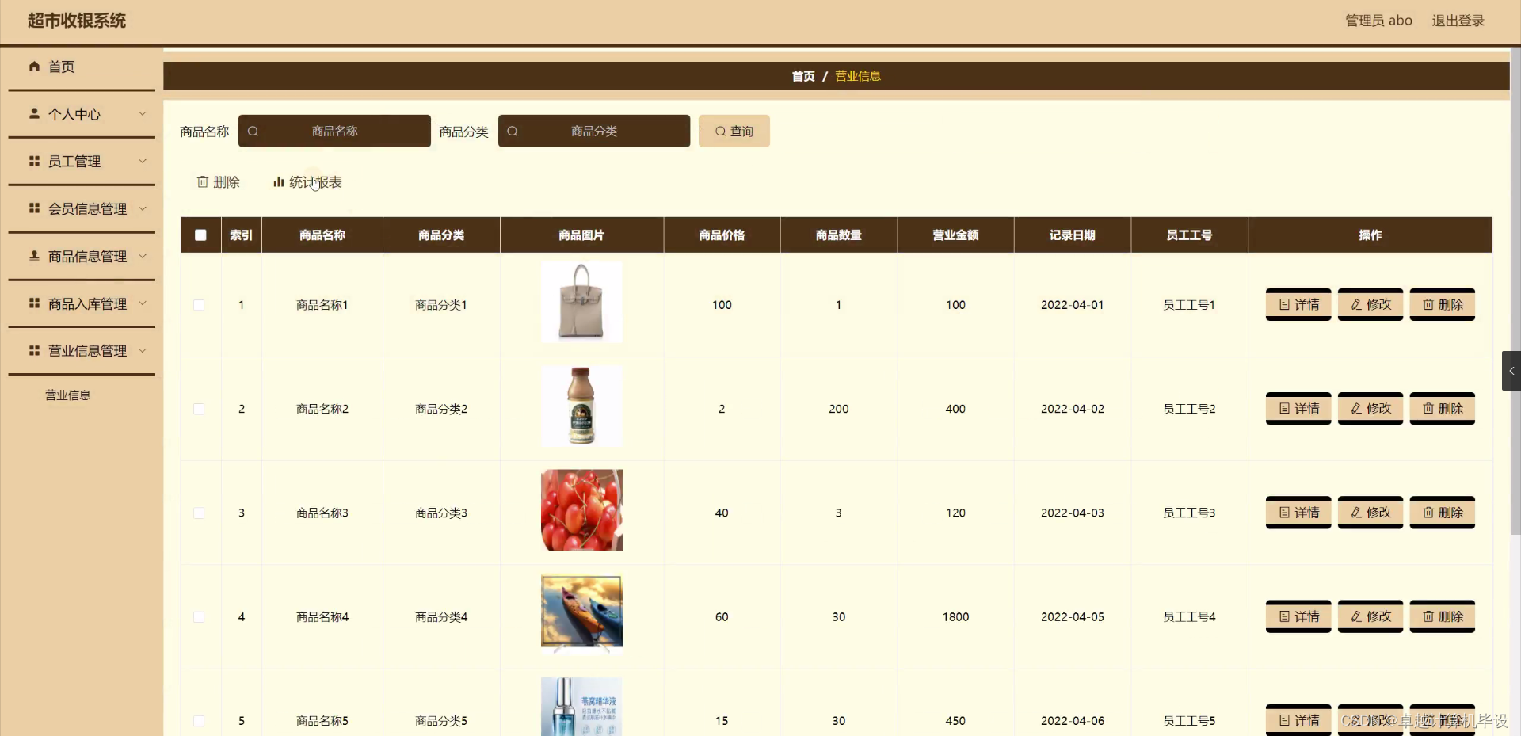Click edit pencil icon in 商品名称4 row
1521x736 pixels.
1356,616
